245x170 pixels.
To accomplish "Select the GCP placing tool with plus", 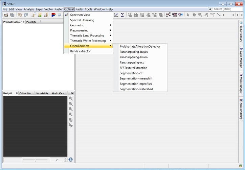I will click(213, 15).
